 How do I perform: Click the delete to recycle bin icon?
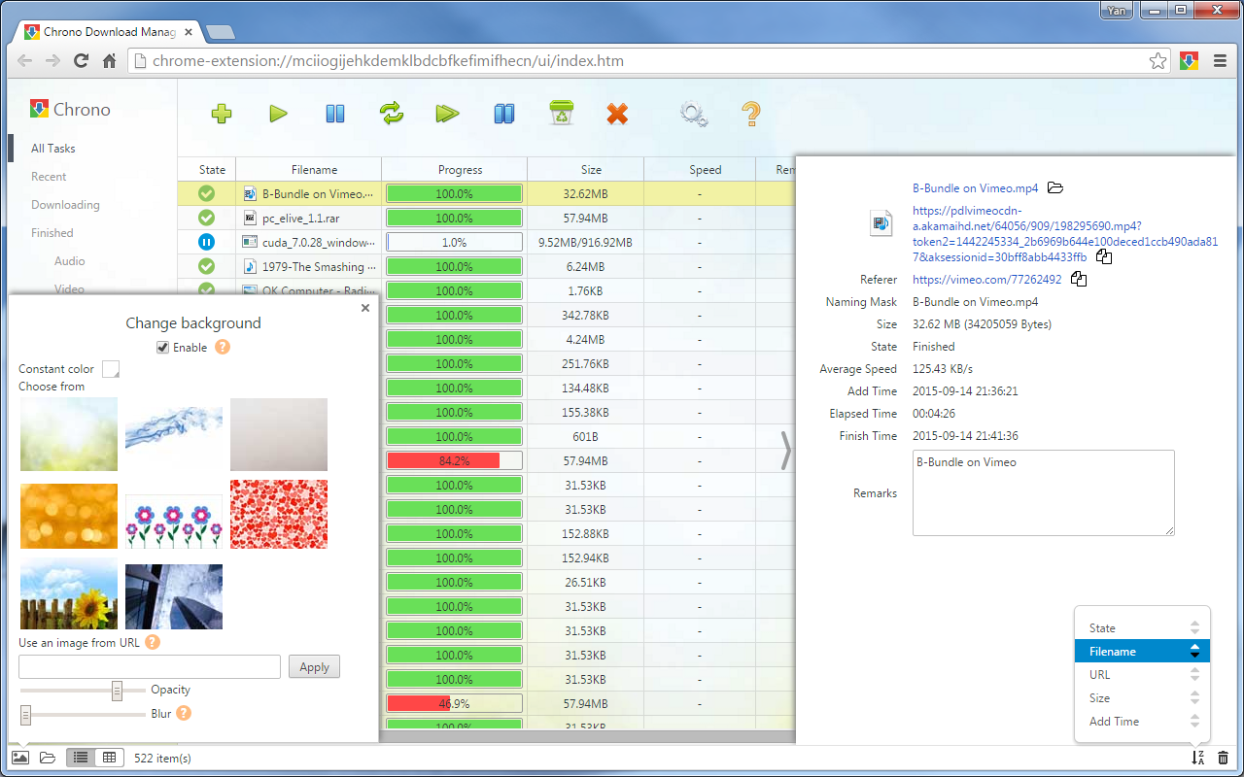coord(561,114)
